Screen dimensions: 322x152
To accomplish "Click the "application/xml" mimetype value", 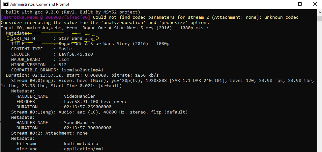I will [x=81, y=149].
